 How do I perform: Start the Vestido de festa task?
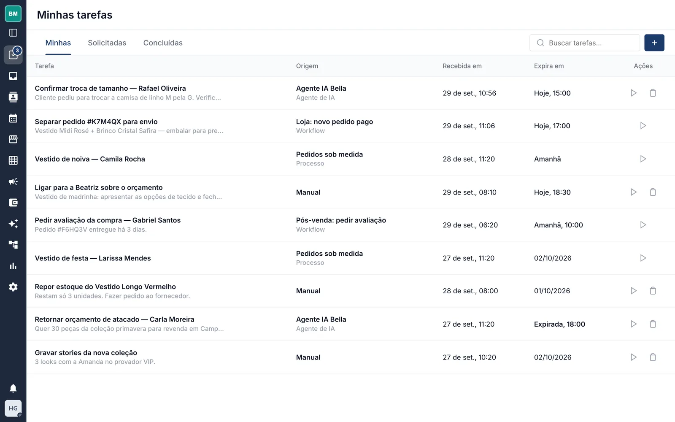pos(643,258)
